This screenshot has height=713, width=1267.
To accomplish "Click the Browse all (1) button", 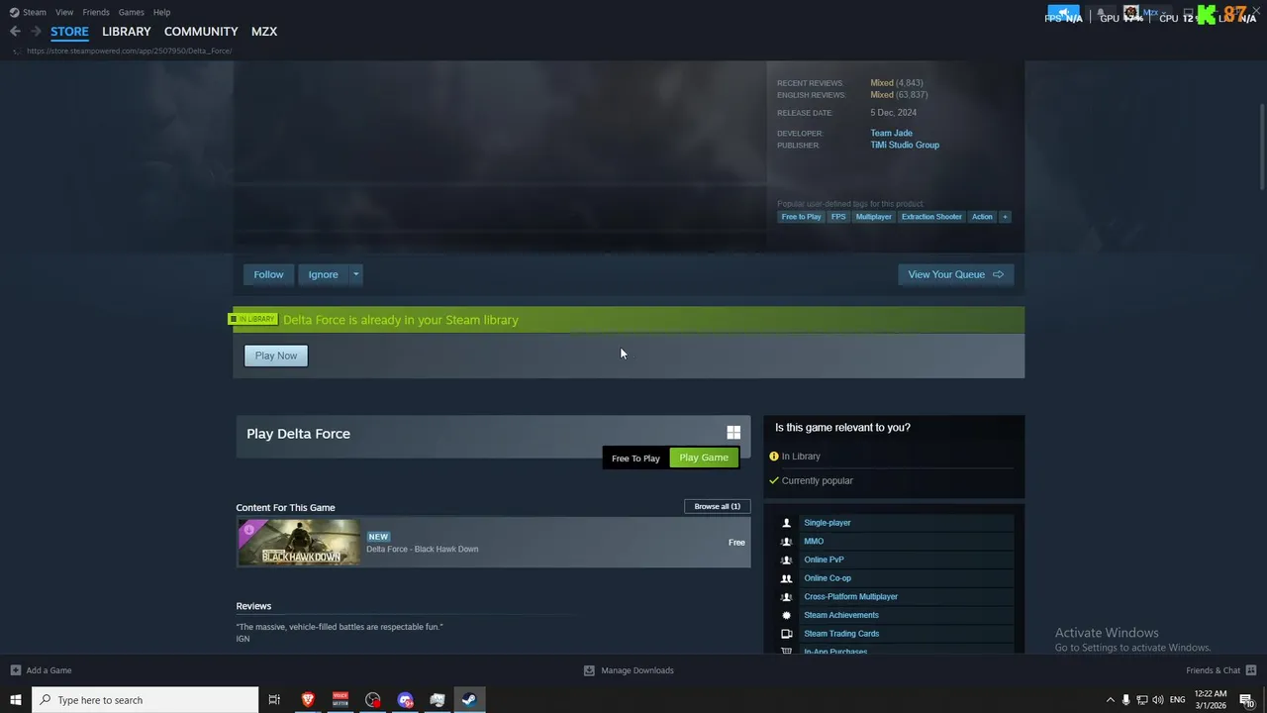I will click(717, 506).
